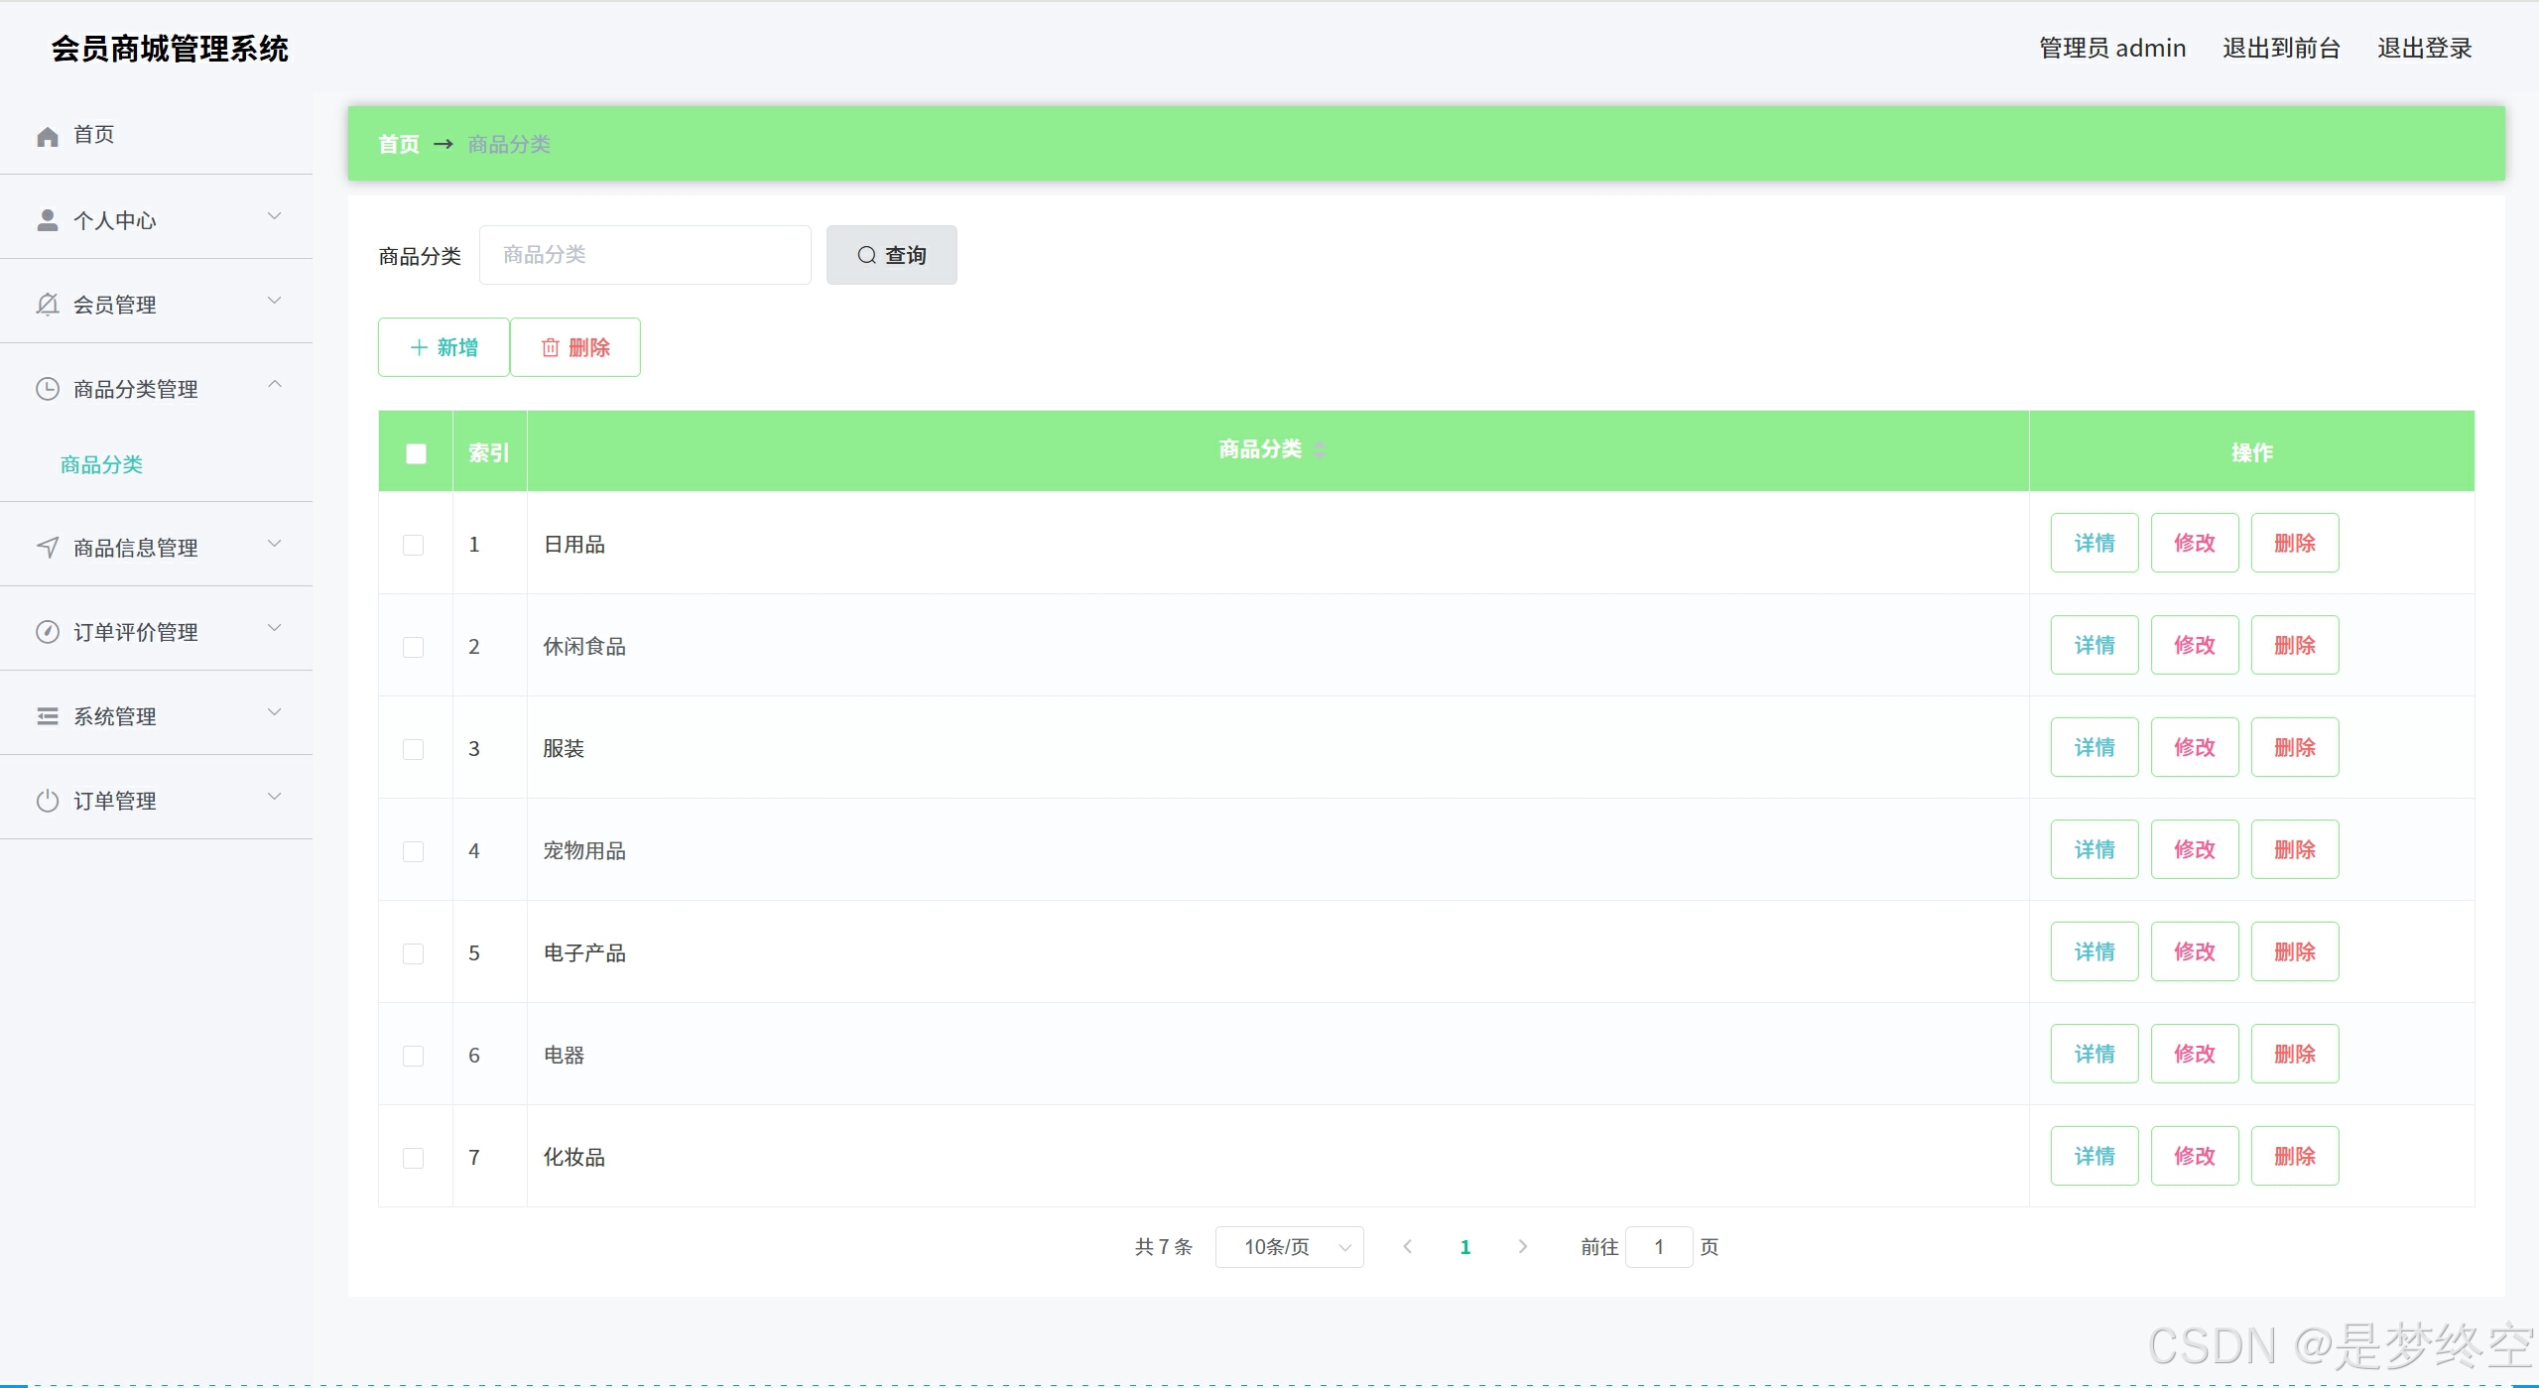Click 退出登录 in the top bar
The width and height of the screenshot is (2539, 1388).
click(2424, 48)
